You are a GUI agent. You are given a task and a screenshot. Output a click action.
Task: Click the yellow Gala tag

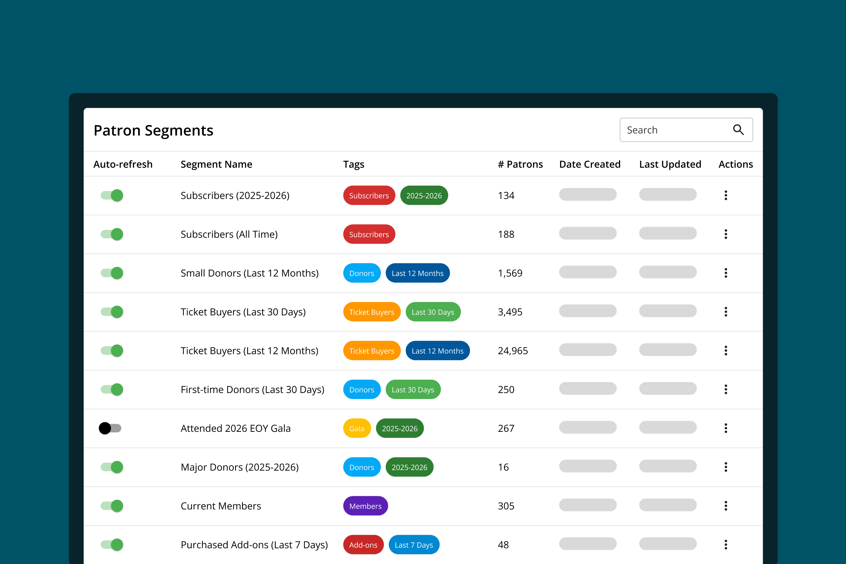(357, 428)
